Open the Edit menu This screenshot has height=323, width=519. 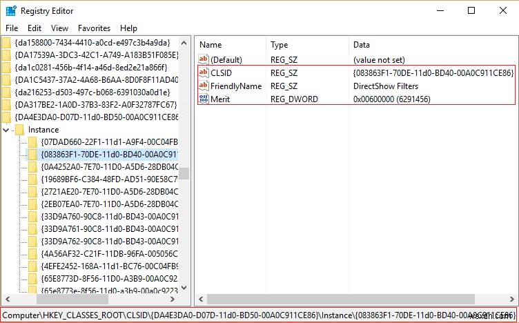click(35, 28)
